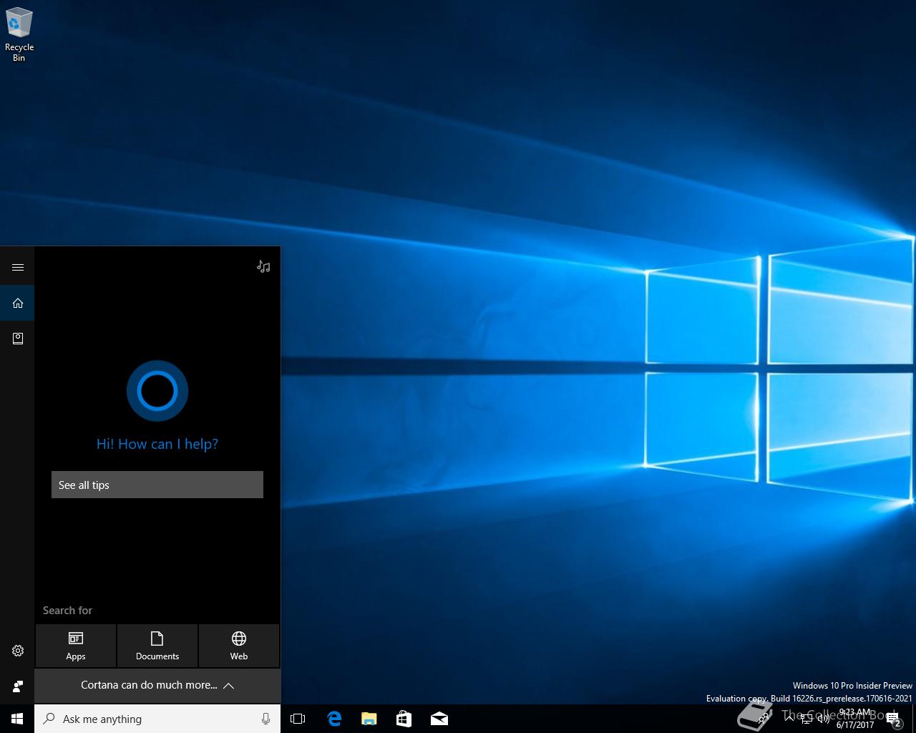Click the music recognition icon
The height and width of the screenshot is (733, 916).
click(263, 266)
